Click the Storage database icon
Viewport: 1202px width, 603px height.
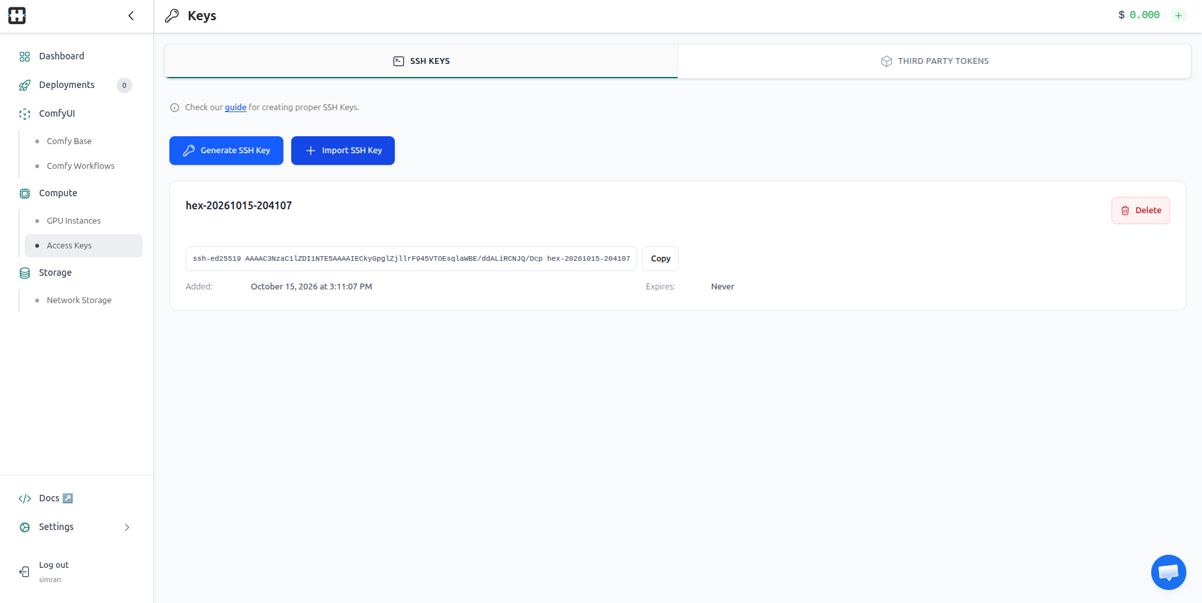[x=25, y=273]
